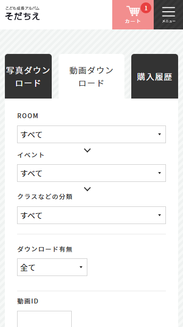Click the arrow of the ROOM select box
183x327 pixels.
[x=160, y=134]
